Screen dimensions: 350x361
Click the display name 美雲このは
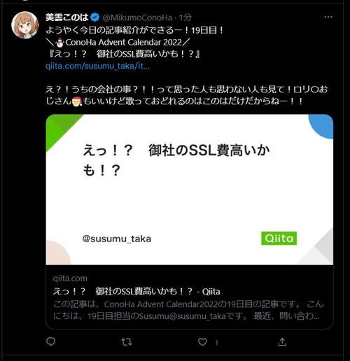(66, 17)
